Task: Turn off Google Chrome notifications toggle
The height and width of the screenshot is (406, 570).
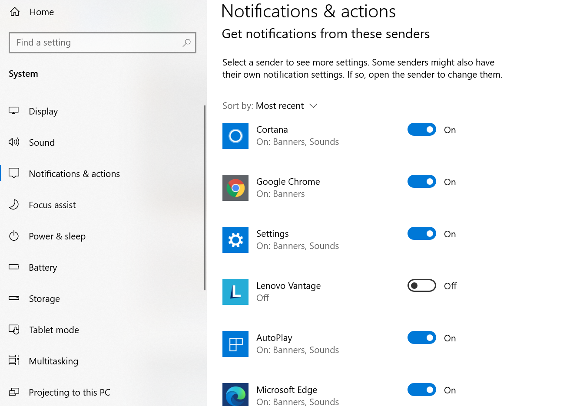Action: (x=421, y=181)
